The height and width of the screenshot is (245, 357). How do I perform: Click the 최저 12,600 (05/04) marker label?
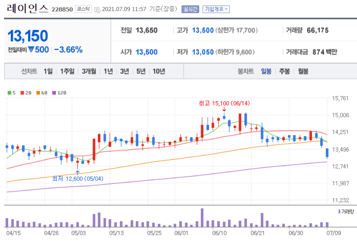(78, 179)
